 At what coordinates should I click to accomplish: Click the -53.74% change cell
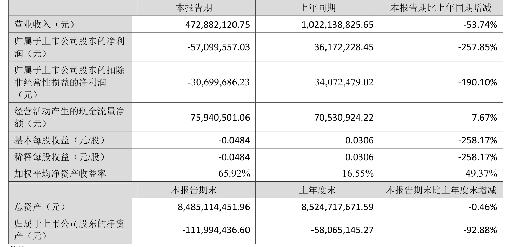click(x=480, y=25)
